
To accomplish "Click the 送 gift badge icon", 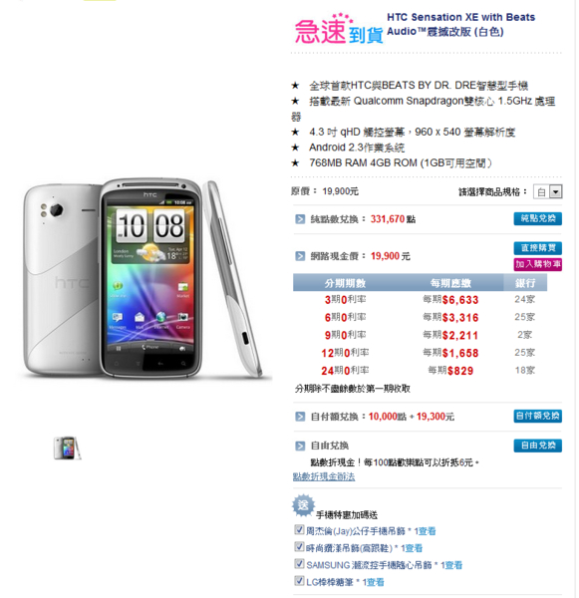I will [x=303, y=505].
